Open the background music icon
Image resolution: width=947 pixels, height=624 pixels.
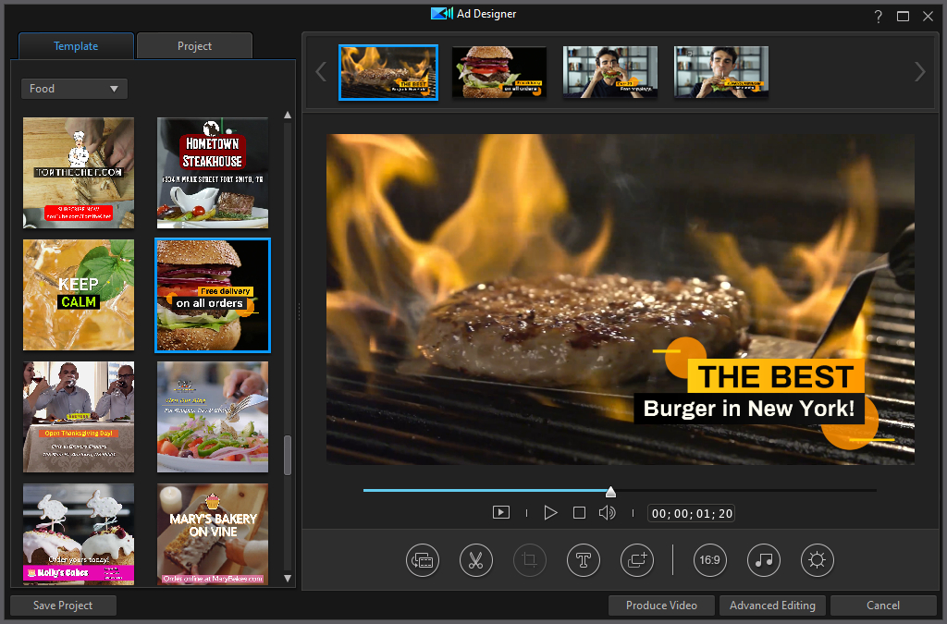tap(763, 560)
